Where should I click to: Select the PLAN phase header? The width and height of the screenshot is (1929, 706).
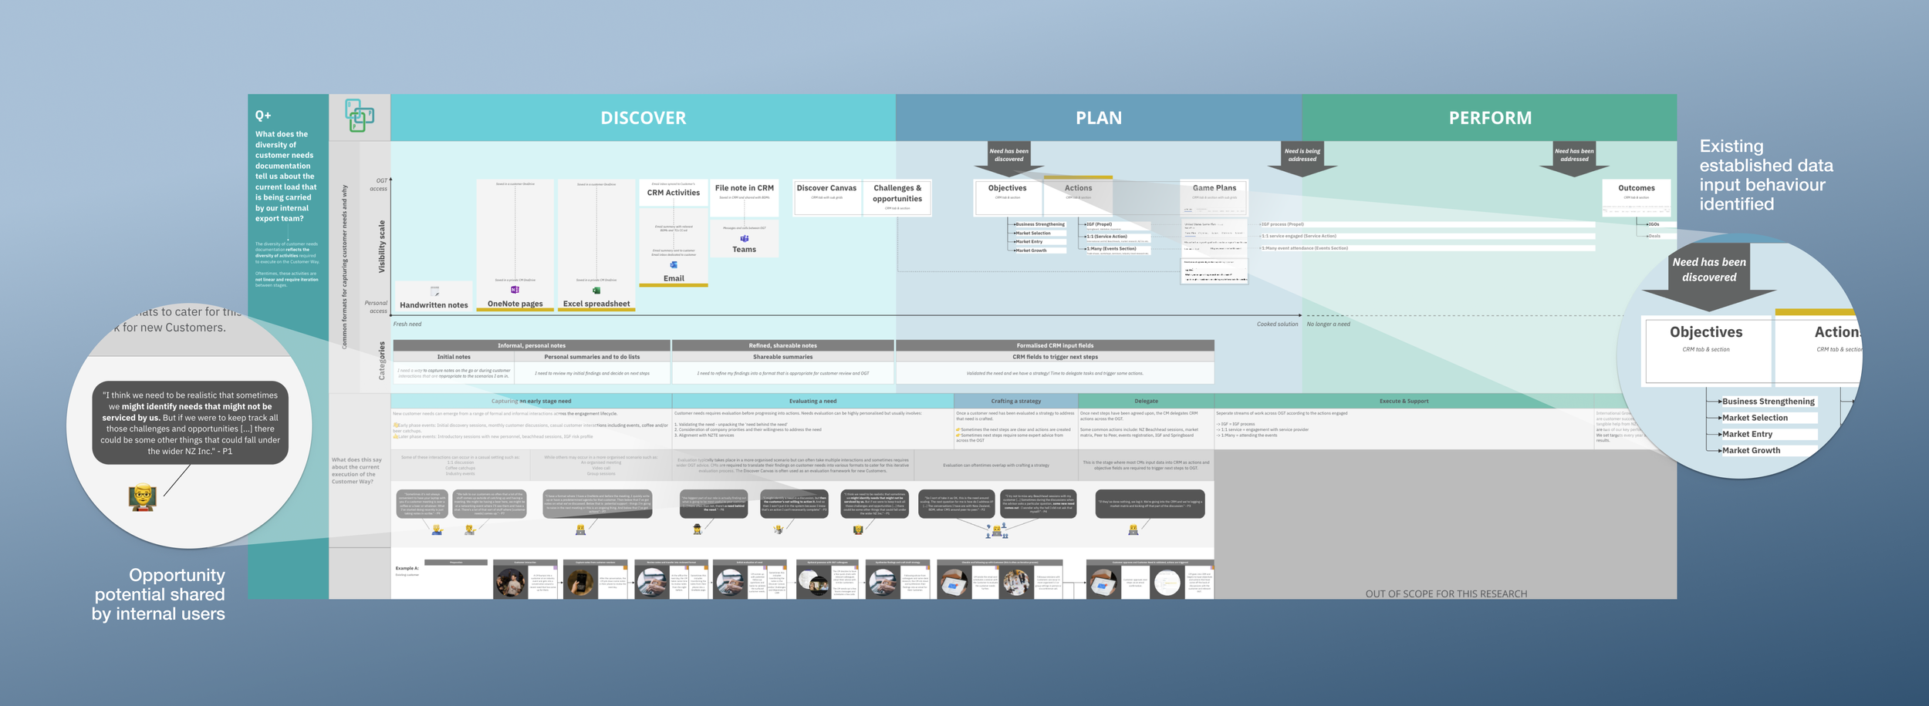pyautogui.click(x=1099, y=117)
